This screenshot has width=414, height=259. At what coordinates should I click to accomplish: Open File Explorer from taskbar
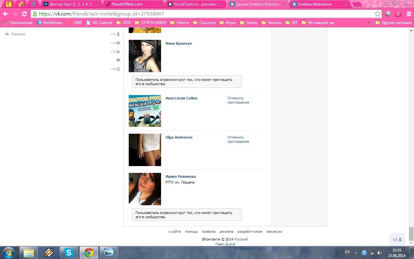(29, 253)
